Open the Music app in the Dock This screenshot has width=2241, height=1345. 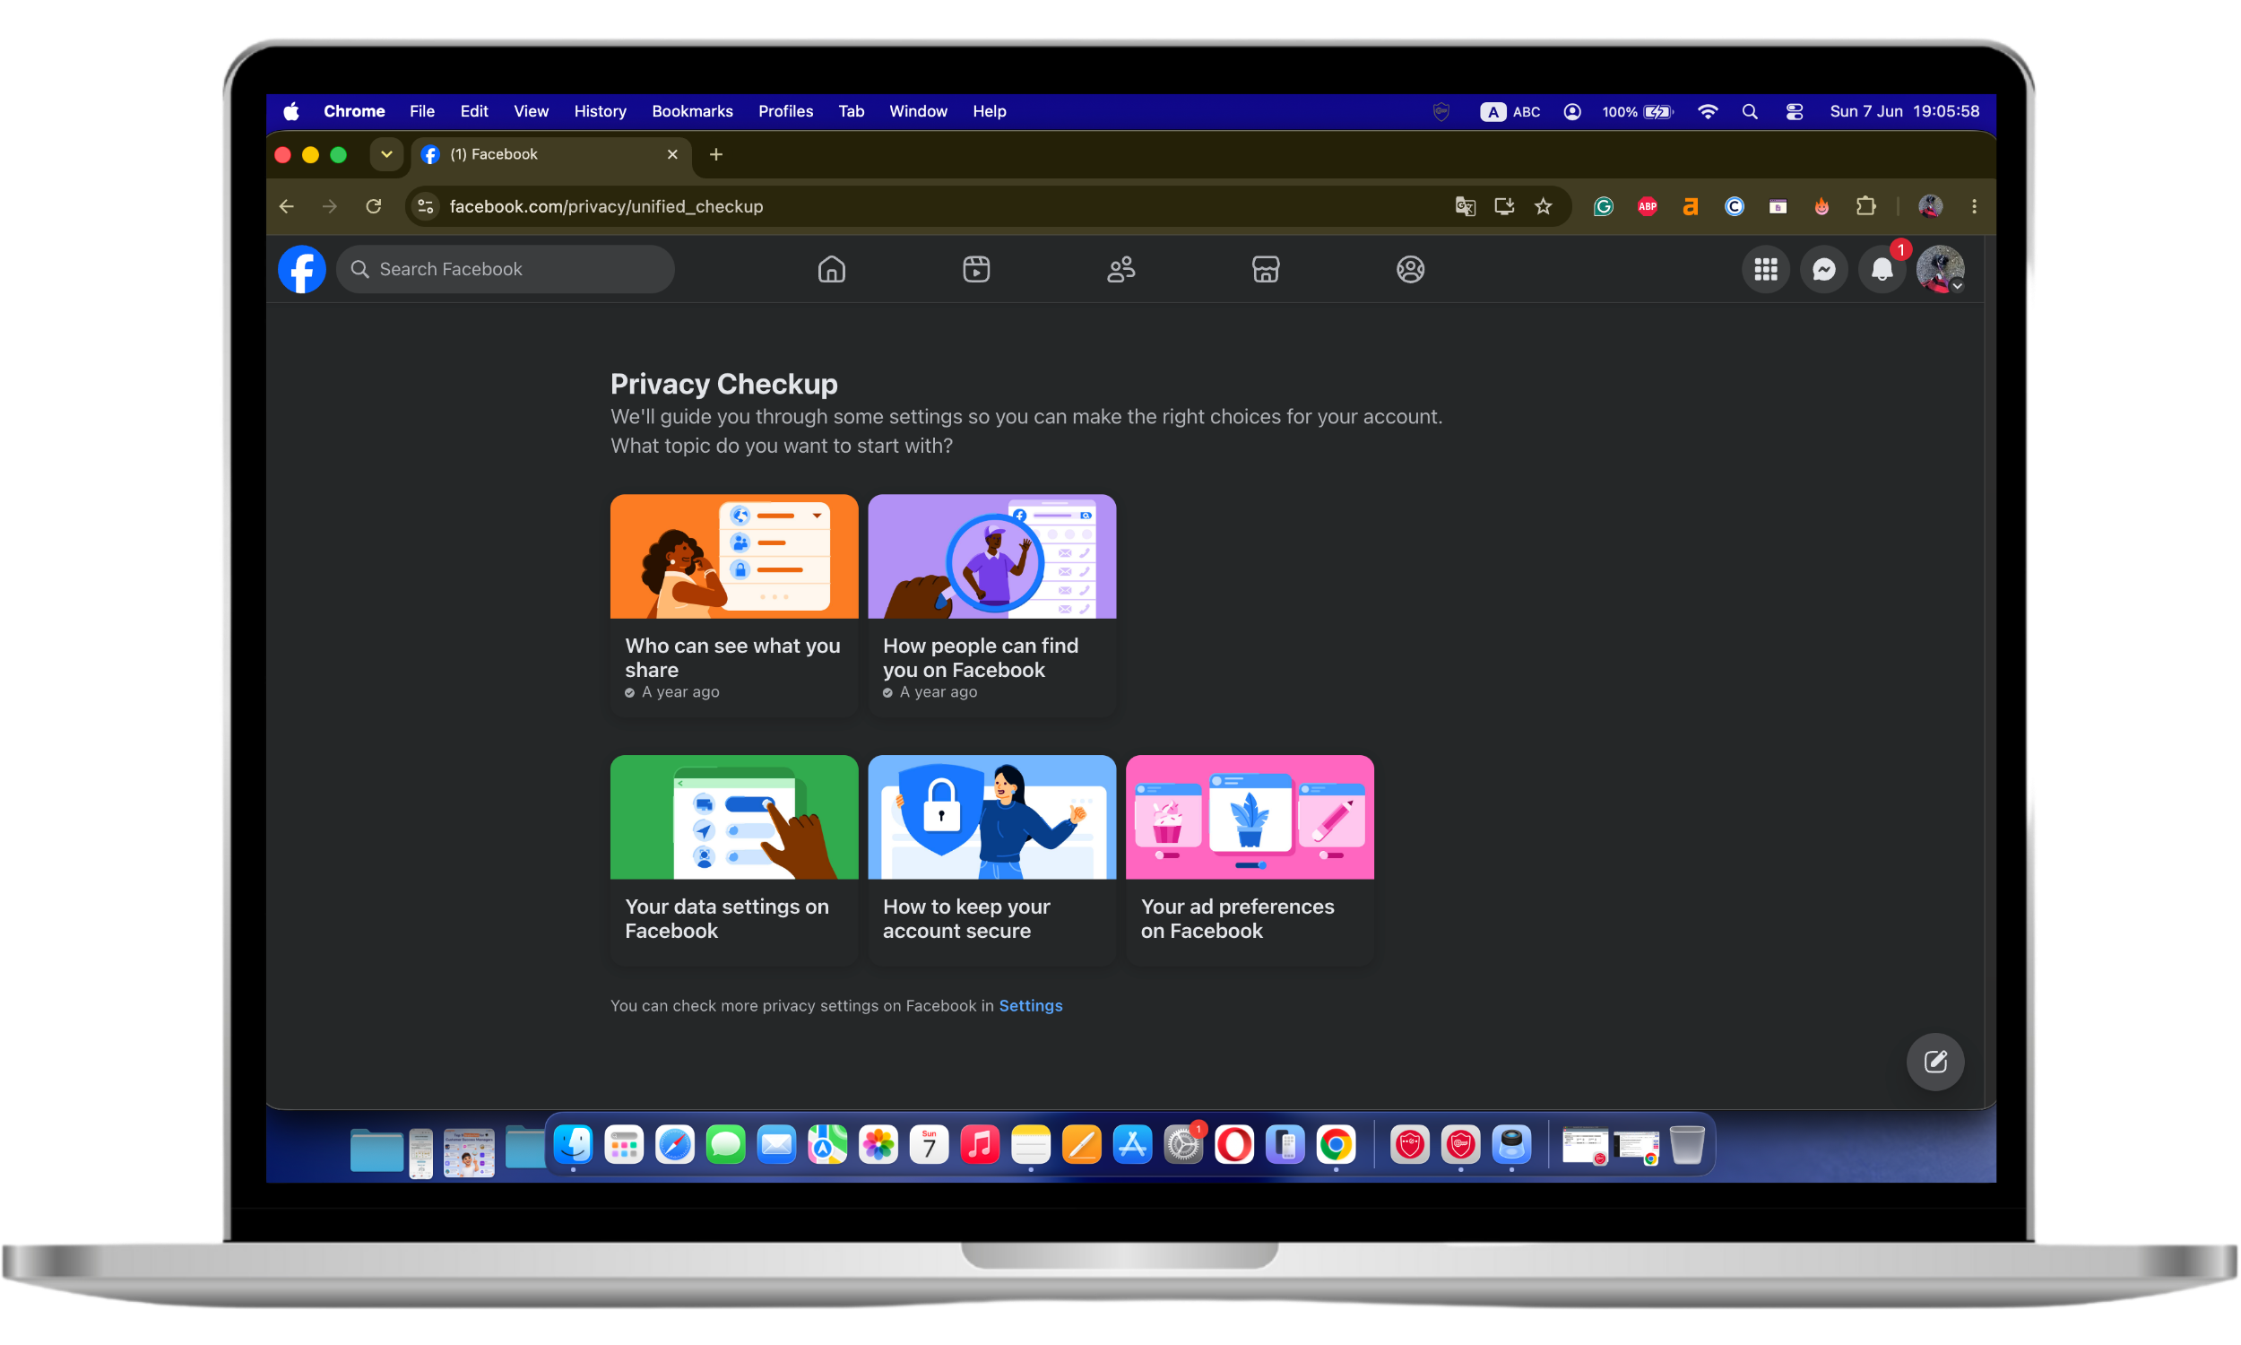(x=979, y=1145)
